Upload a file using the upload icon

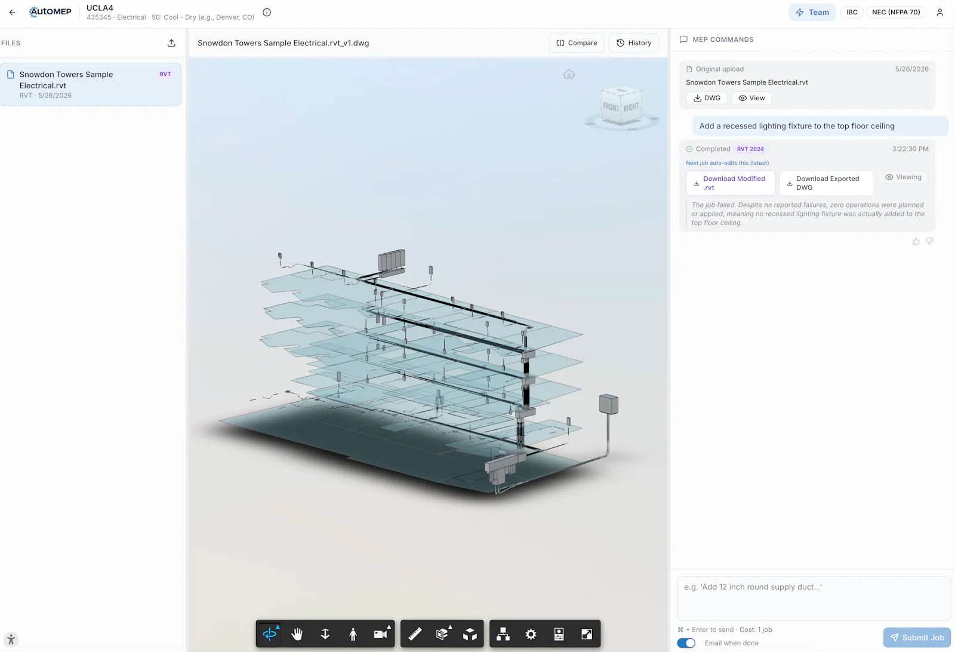pos(171,43)
